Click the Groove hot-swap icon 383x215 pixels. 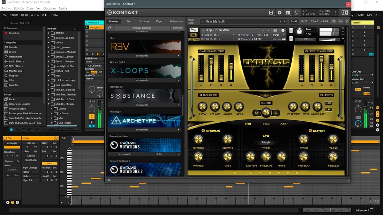pyautogui.click(x=18, y=161)
